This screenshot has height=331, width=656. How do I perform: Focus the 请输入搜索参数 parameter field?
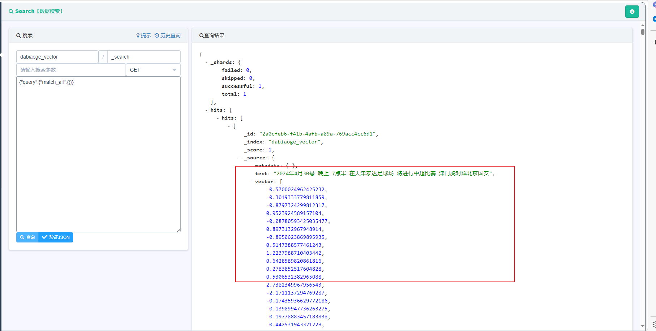(71, 70)
